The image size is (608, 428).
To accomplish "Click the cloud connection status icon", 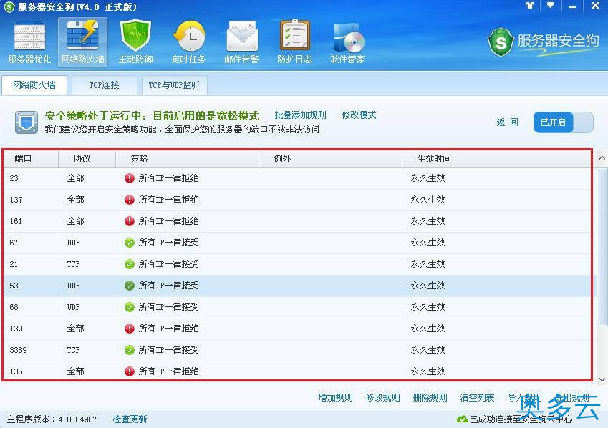I will (x=462, y=419).
